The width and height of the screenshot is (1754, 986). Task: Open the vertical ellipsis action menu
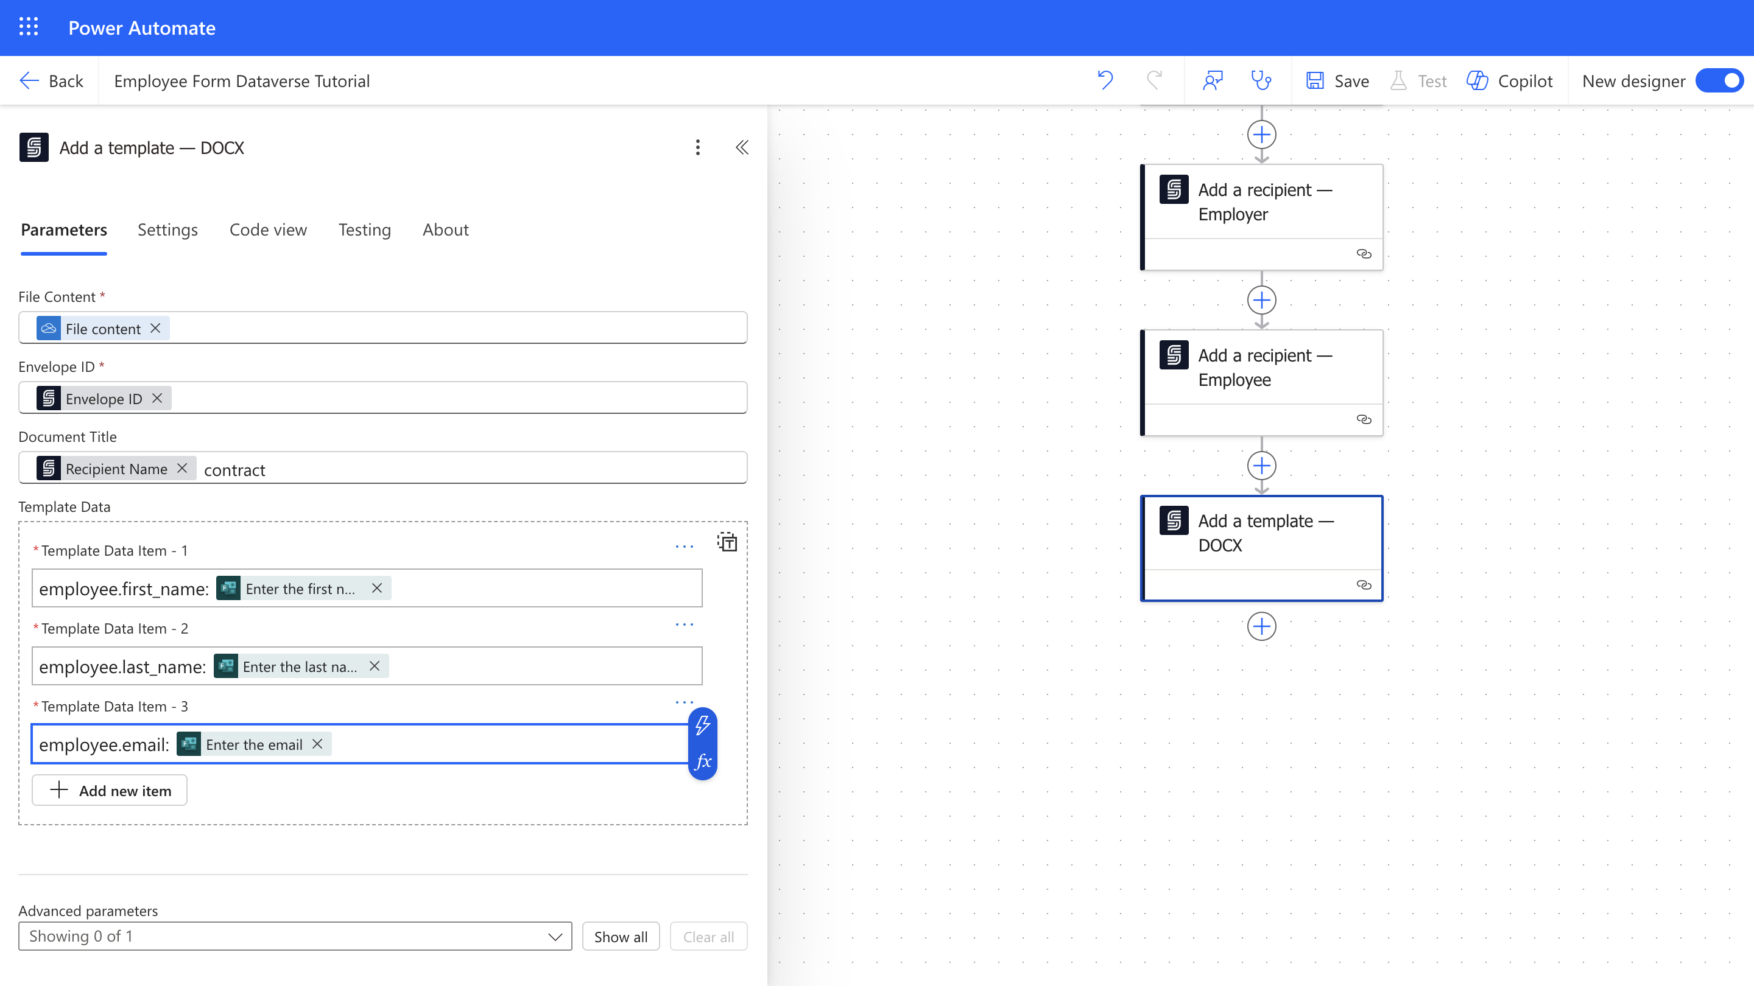click(697, 147)
